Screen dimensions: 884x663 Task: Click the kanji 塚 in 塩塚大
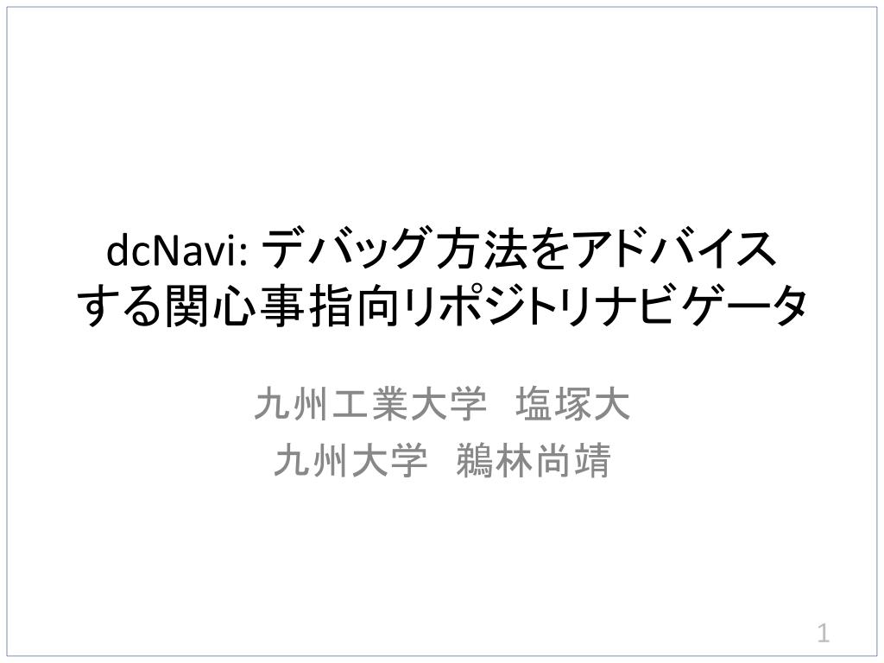572,405
